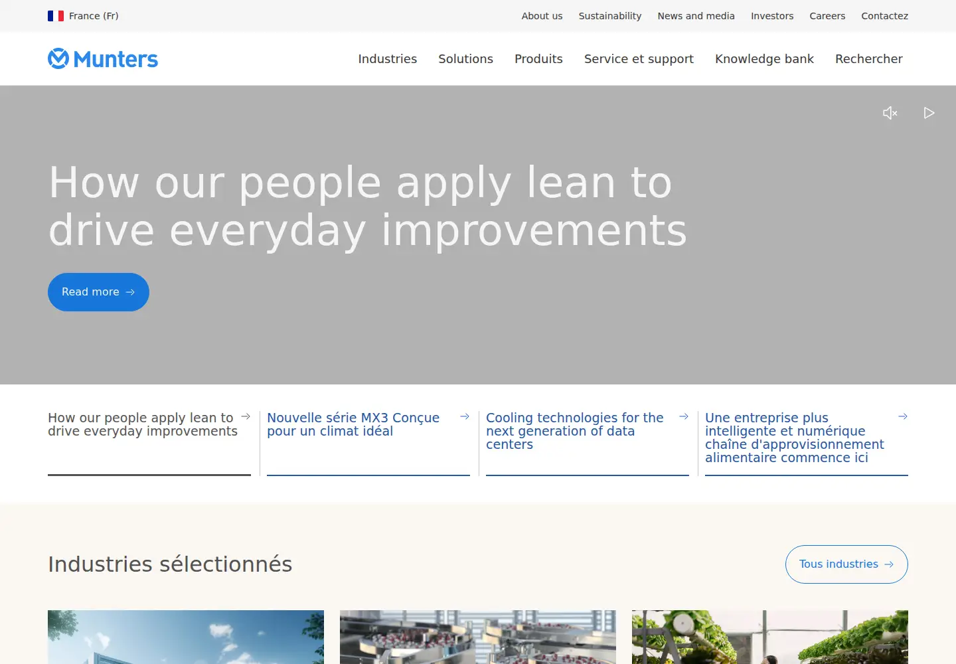Click the French flag icon

[56, 16]
